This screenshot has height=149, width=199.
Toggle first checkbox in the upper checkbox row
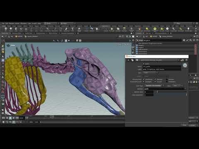pyautogui.click(x=143, y=79)
